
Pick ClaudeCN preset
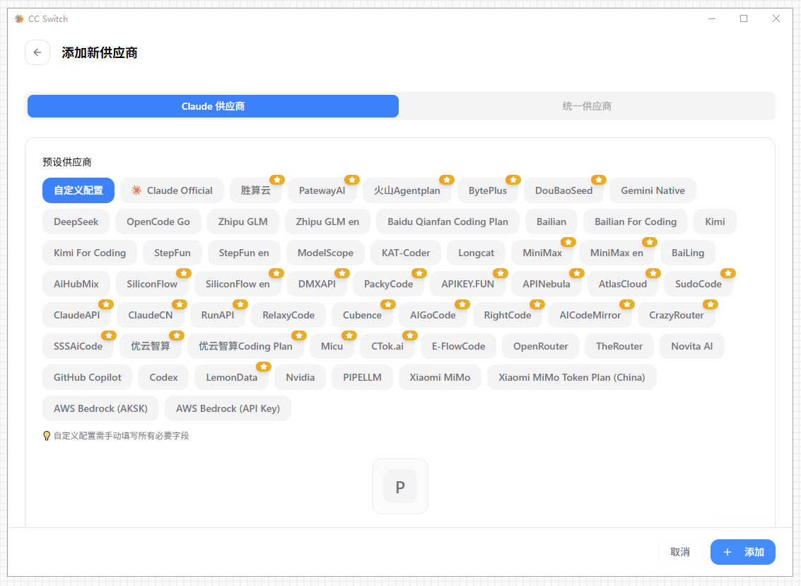pyautogui.click(x=150, y=315)
